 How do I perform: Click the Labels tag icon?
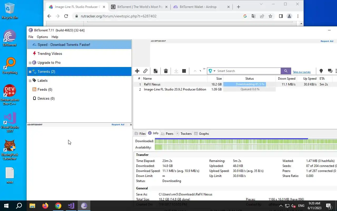34,80
